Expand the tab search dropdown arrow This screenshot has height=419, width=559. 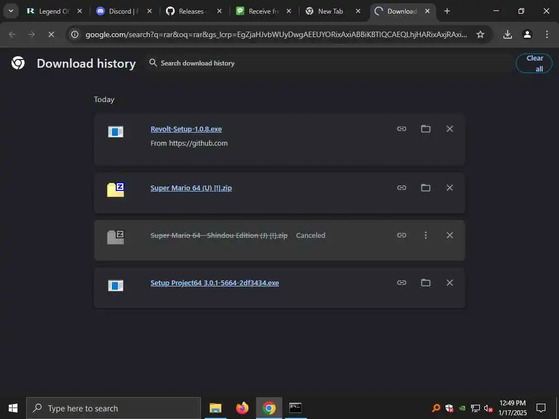11,11
